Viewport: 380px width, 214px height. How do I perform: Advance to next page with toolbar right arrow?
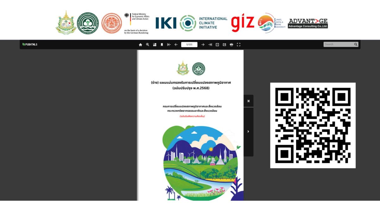[x=203, y=45]
